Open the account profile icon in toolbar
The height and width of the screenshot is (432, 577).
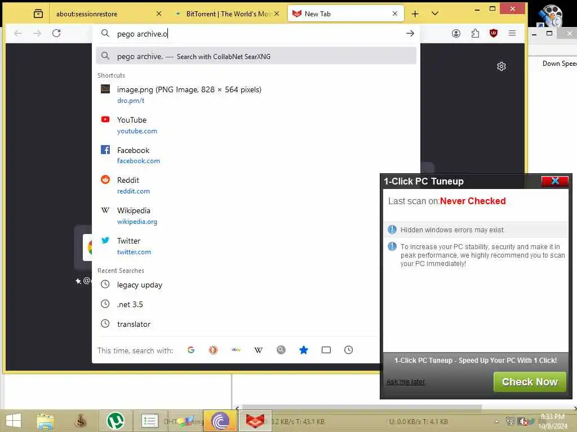(x=456, y=33)
